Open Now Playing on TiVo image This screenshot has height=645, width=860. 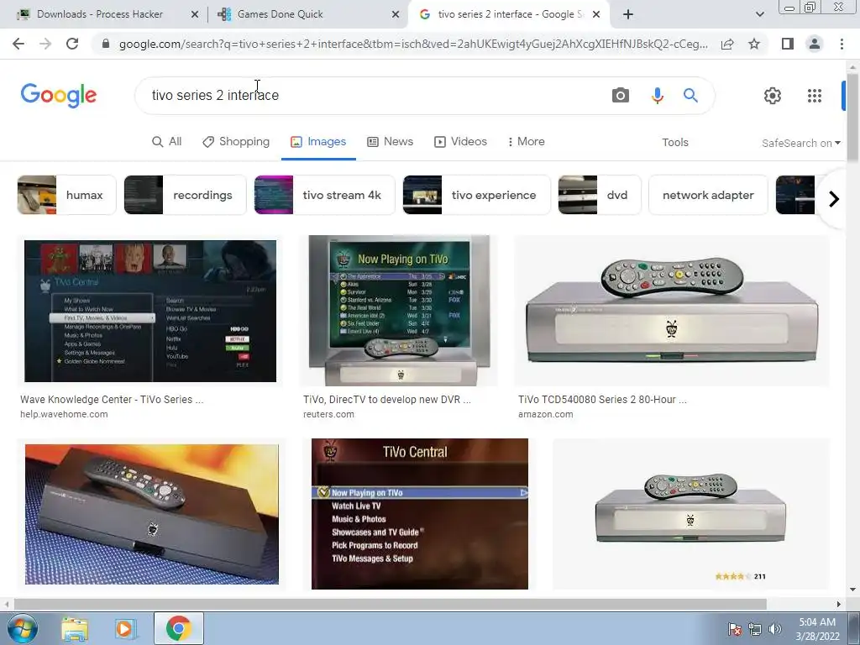(x=399, y=311)
